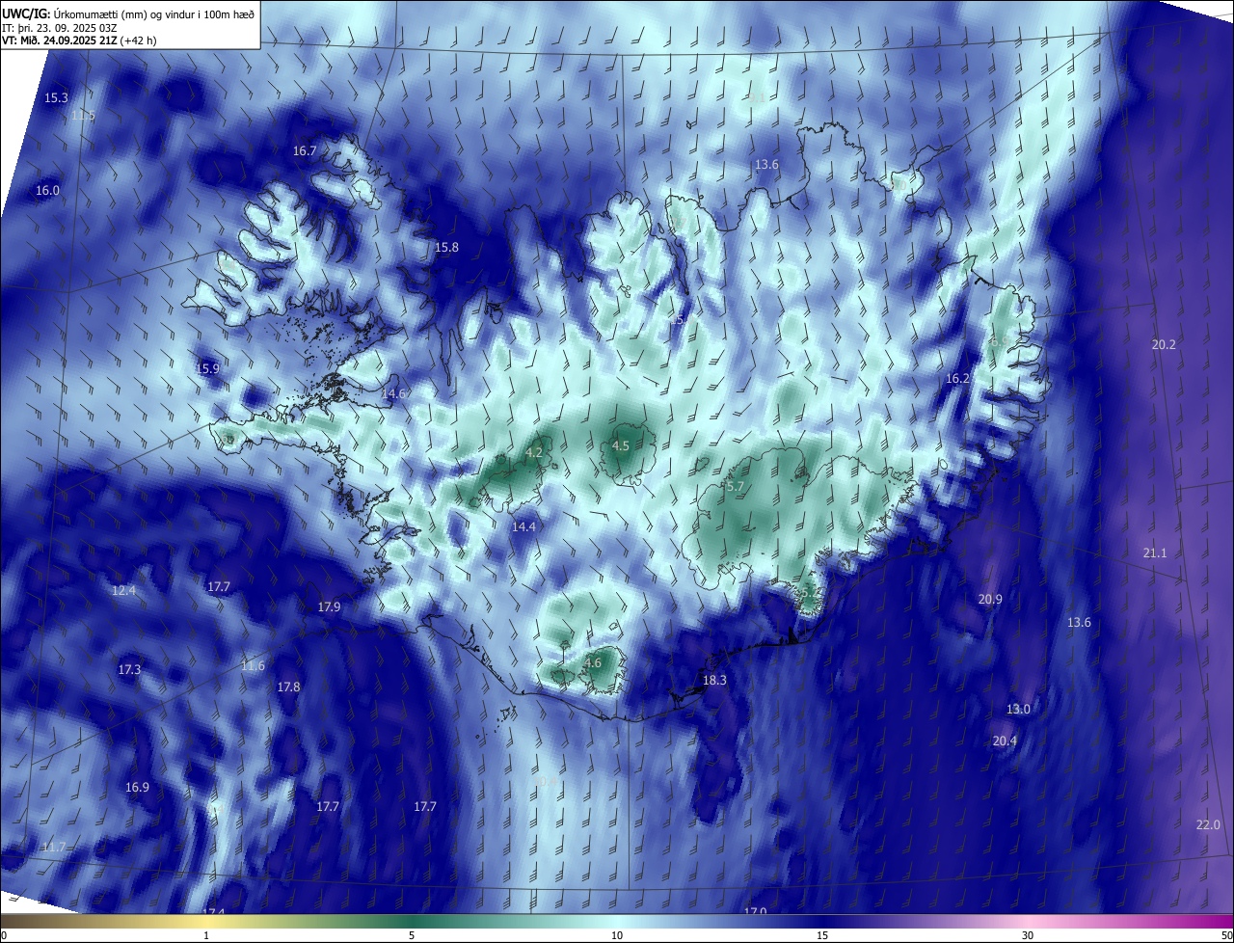Select the 13.0 value label

tap(1018, 709)
